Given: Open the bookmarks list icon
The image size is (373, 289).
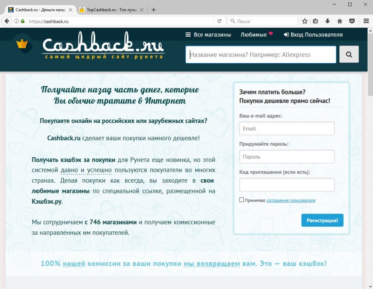Looking at the screenshot, I should coord(315,21).
